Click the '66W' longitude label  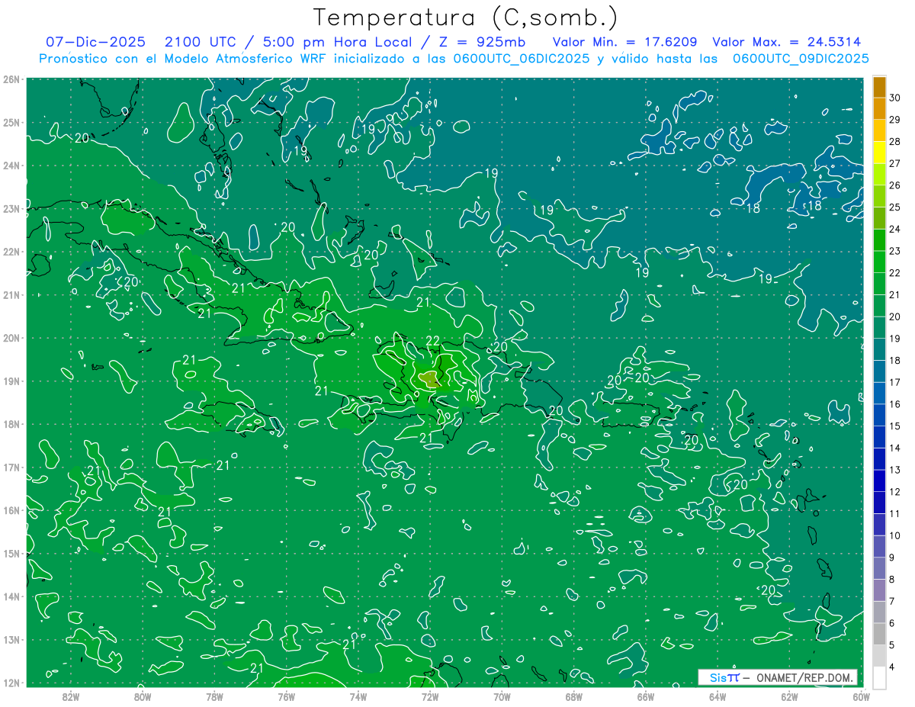645,696
